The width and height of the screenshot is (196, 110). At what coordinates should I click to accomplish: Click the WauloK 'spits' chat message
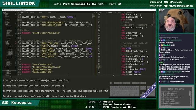tap(167, 45)
